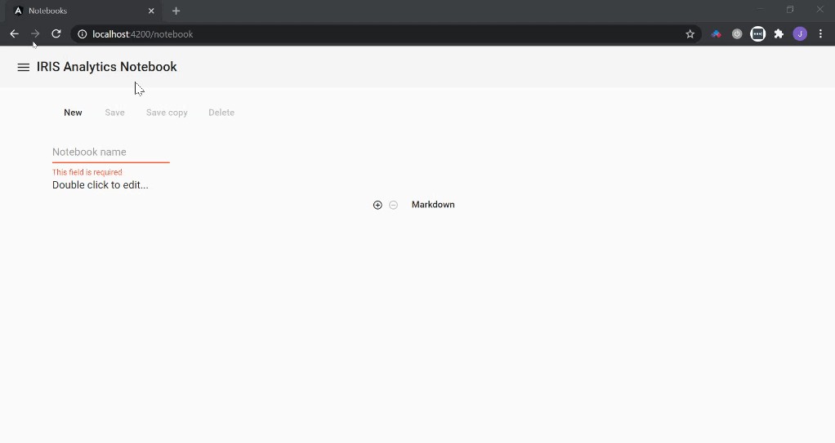This screenshot has width=835, height=443.
Task: Open the browser extensions puzzle icon
Action: 779,34
